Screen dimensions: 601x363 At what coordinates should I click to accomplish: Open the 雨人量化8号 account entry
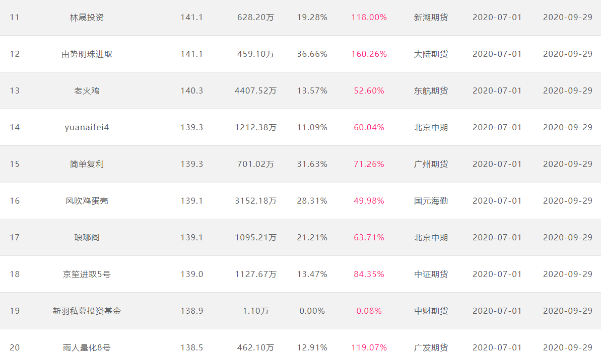(x=87, y=348)
